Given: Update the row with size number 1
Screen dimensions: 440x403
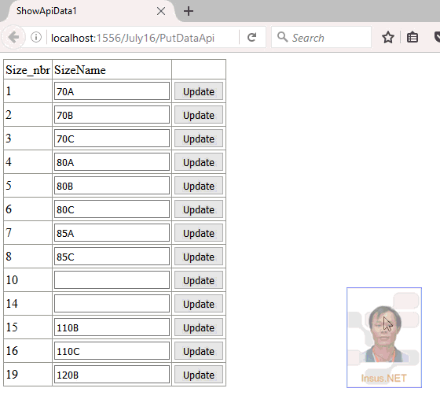Looking at the screenshot, I should click(199, 91).
